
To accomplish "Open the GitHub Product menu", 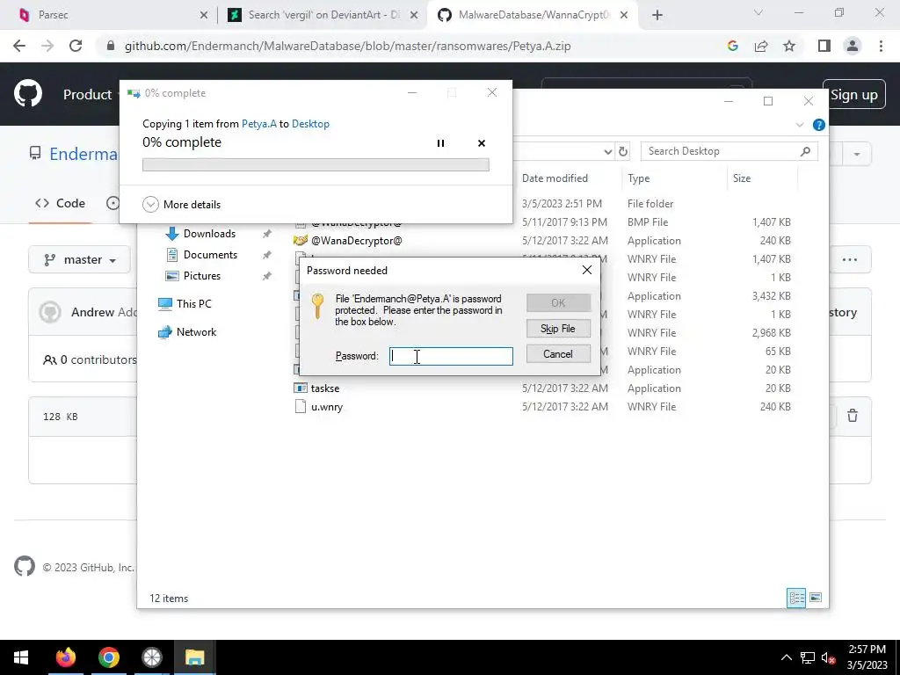I will point(87,94).
